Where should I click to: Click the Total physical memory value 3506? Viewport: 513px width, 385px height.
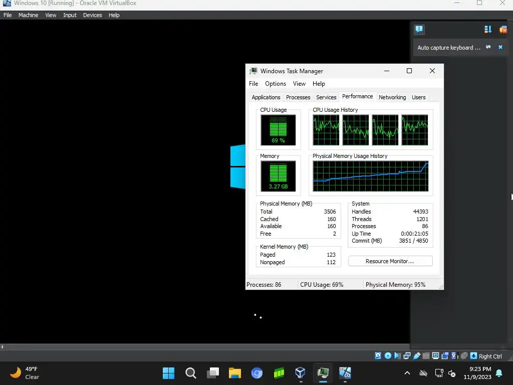pos(330,212)
